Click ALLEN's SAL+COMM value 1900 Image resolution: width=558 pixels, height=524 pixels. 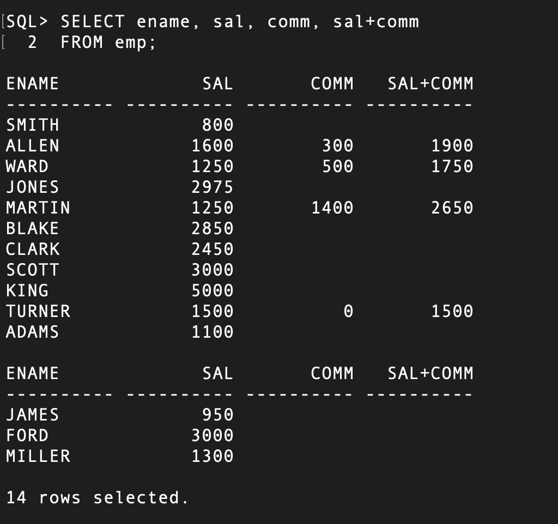(452, 145)
